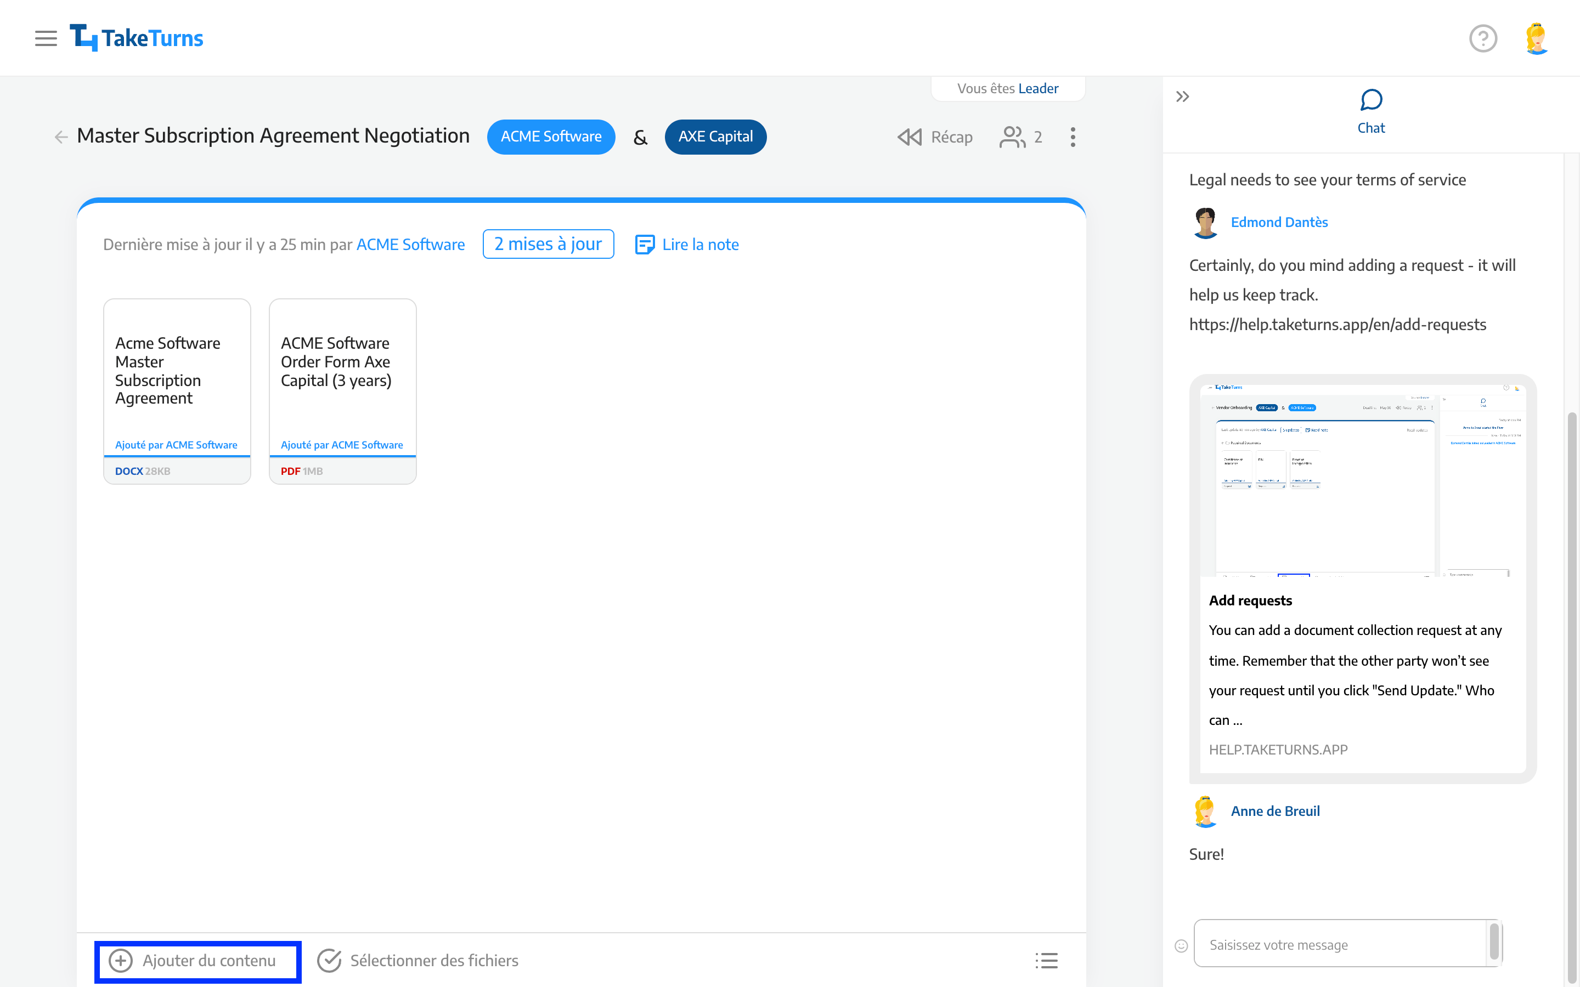Open the help question mark icon
Image resolution: width=1580 pixels, height=987 pixels.
1483,38
